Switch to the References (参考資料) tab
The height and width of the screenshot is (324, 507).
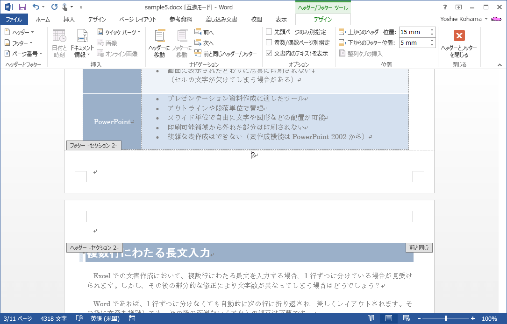point(181,20)
